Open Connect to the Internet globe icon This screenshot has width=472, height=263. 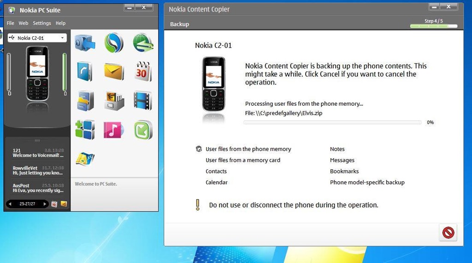pyautogui.click(x=143, y=43)
